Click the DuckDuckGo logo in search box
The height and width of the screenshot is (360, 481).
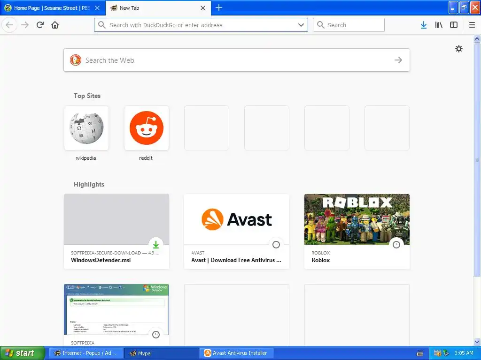(x=76, y=60)
